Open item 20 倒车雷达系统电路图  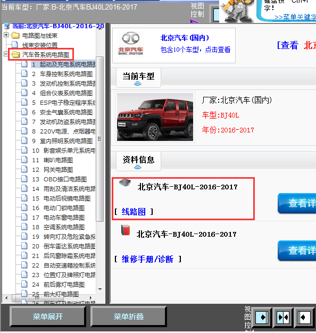[x=64, y=246]
